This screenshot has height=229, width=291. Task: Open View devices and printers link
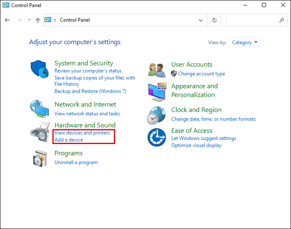click(x=82, y=133)
